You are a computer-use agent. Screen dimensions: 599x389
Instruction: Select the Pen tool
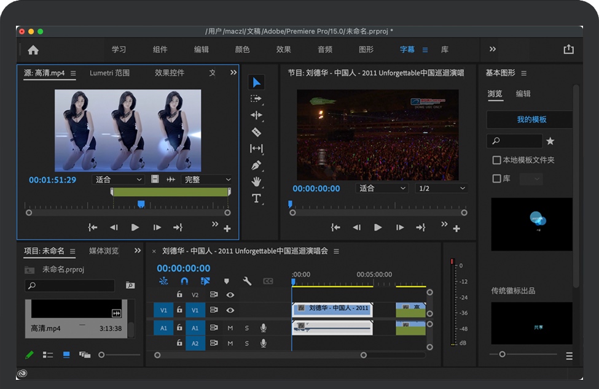(256, 165)
